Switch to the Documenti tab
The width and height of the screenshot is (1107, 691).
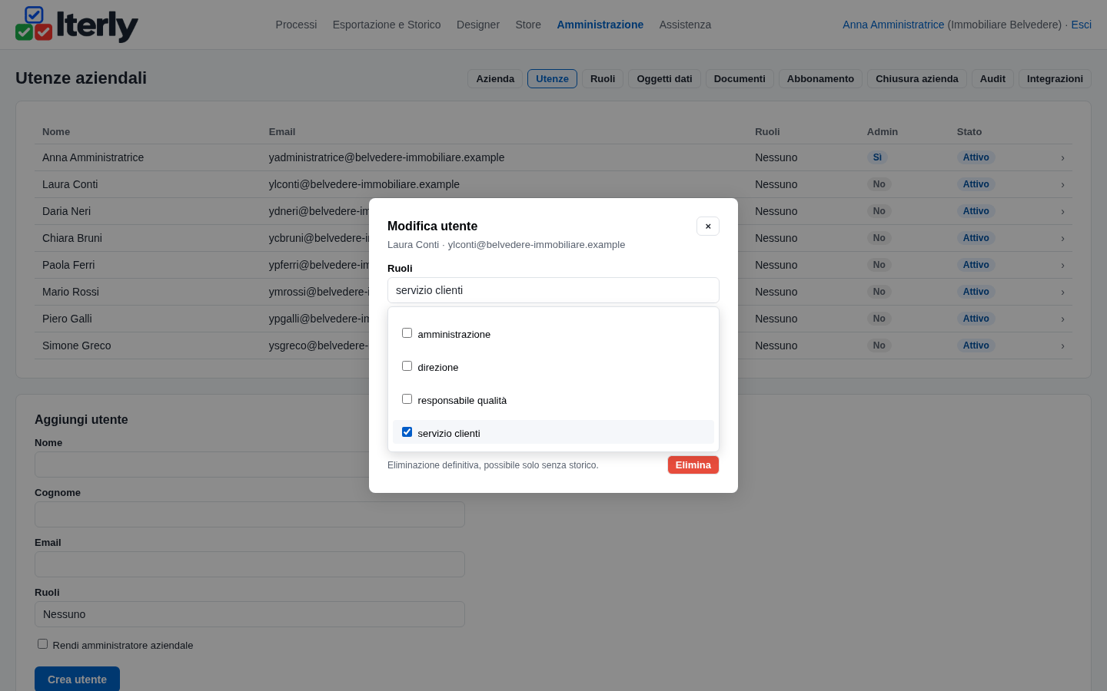click(x=740, y=79)
